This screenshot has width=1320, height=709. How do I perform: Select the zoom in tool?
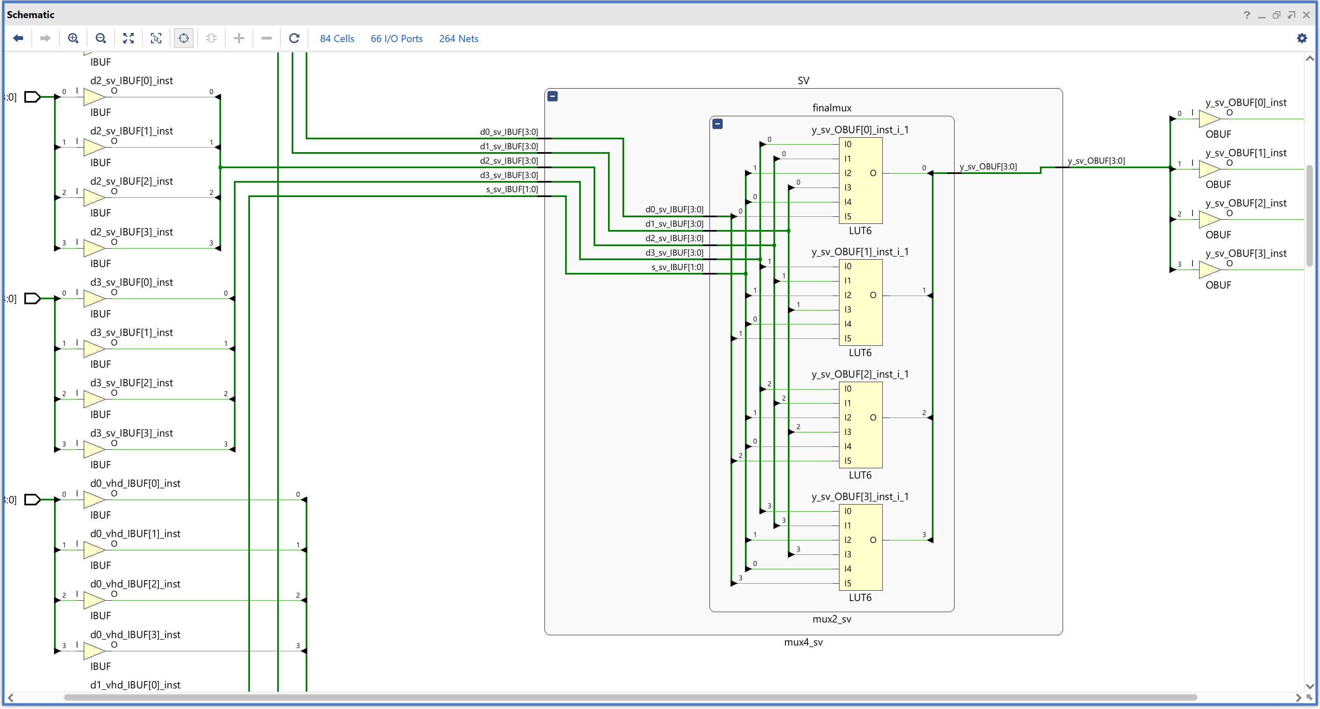click(73, 38)
